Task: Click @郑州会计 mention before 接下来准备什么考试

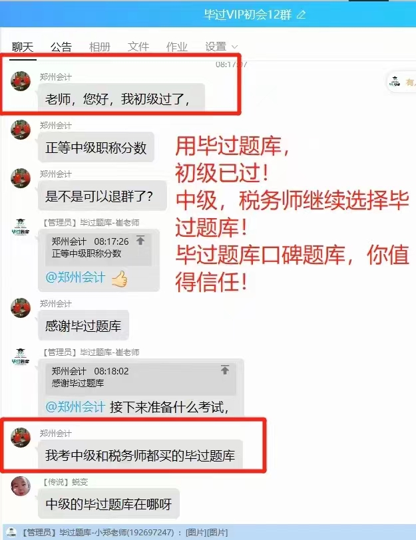Action: point(75,407)
